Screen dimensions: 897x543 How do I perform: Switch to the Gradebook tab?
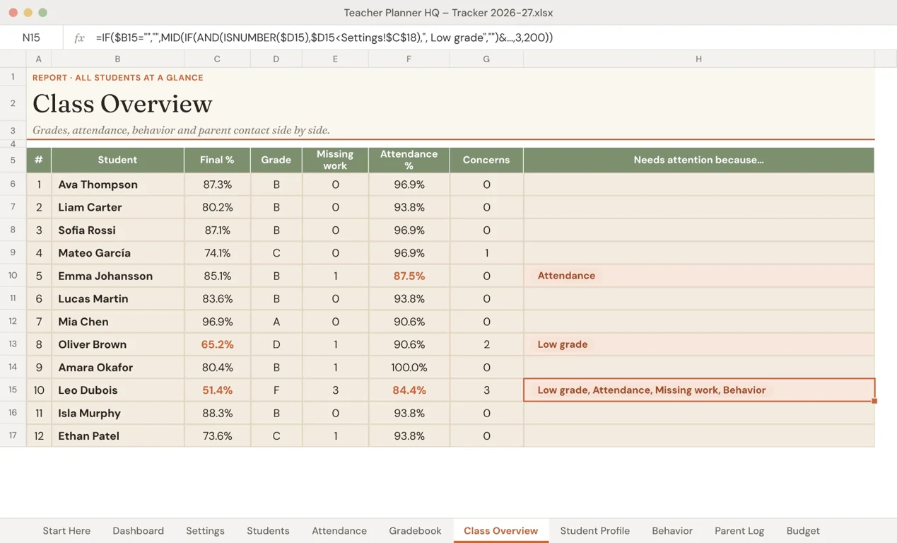pyautogui.click(x=415, y=530)
